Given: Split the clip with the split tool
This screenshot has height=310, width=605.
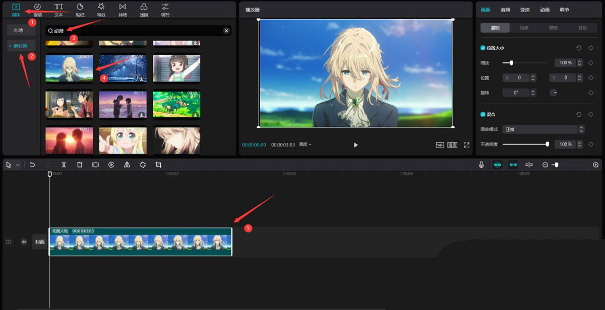Looking at the screenshot, I should coord(64,165).
